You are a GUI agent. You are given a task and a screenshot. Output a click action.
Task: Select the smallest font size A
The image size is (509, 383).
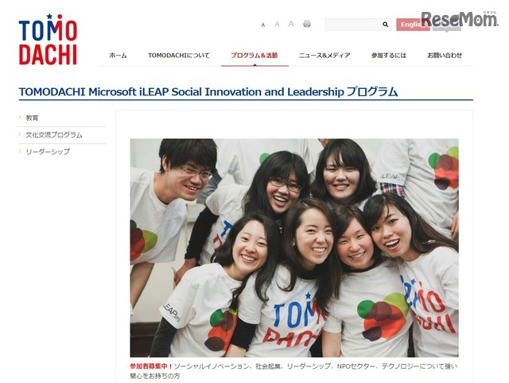click(x=263, y=25)
